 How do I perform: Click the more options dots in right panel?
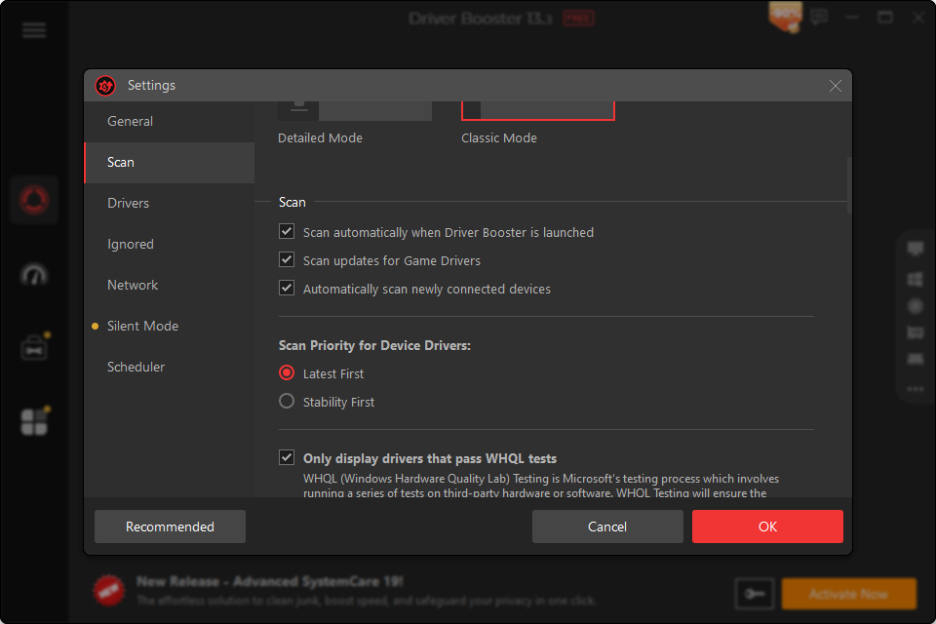[916, 389]
